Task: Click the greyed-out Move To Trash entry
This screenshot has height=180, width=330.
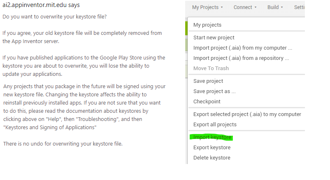Action: [x=211, y=68]
